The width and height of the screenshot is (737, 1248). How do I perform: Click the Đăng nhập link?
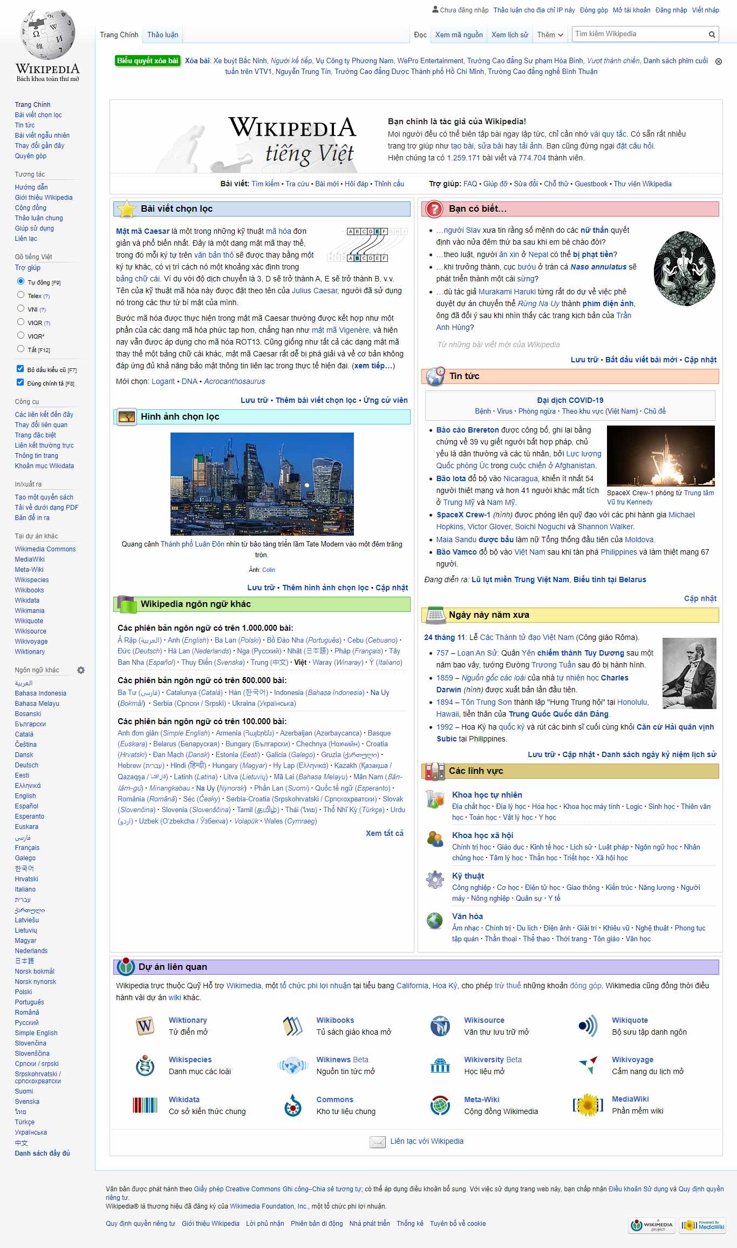coord(671,10)
